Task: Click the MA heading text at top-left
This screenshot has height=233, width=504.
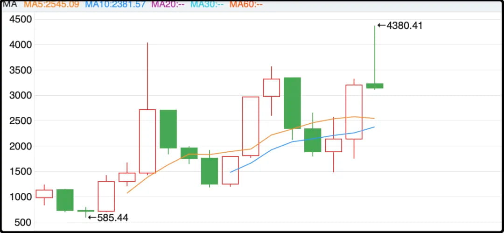Action: 9,4
